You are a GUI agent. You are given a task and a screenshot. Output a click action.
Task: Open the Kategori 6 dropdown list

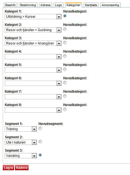click(x=33, y=83)
